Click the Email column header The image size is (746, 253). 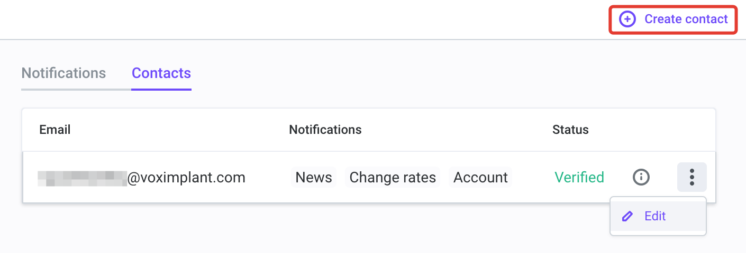click(x=55, y=130)
